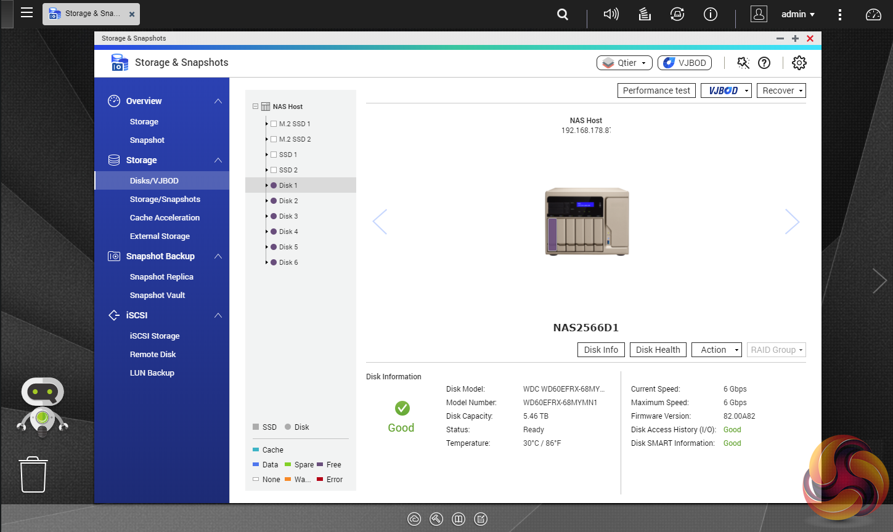Run the Performance test button

point(656,91)
